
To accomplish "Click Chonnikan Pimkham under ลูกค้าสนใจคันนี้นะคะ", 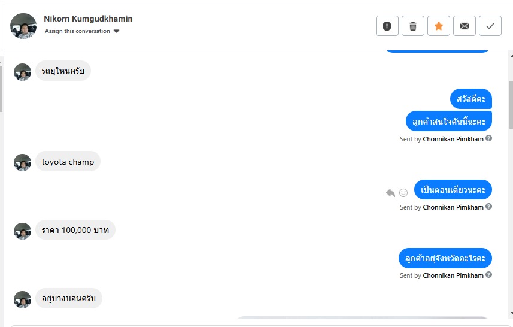I will coord(453,139).
